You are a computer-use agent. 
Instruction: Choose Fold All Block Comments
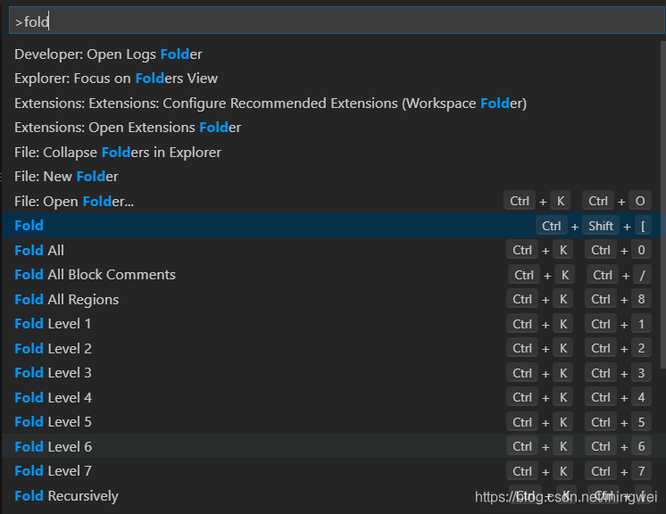[x=331, y=275]
